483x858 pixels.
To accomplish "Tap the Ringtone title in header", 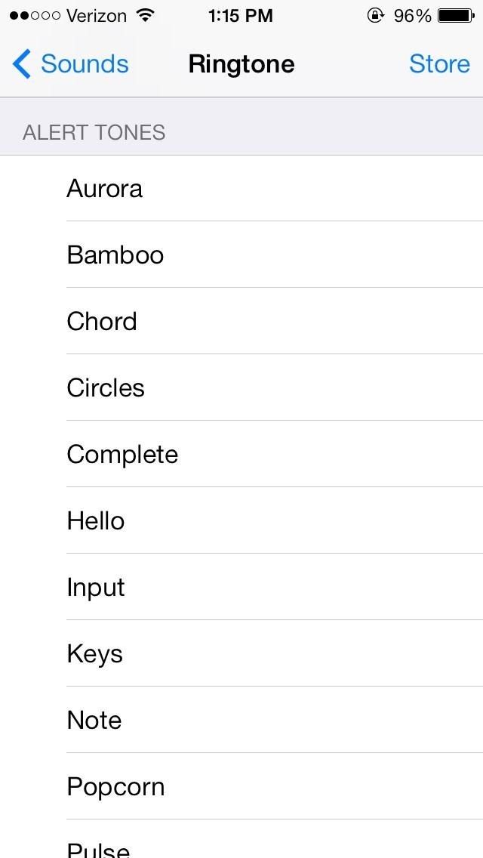I will pyautogui.click(x=241, y=64).
